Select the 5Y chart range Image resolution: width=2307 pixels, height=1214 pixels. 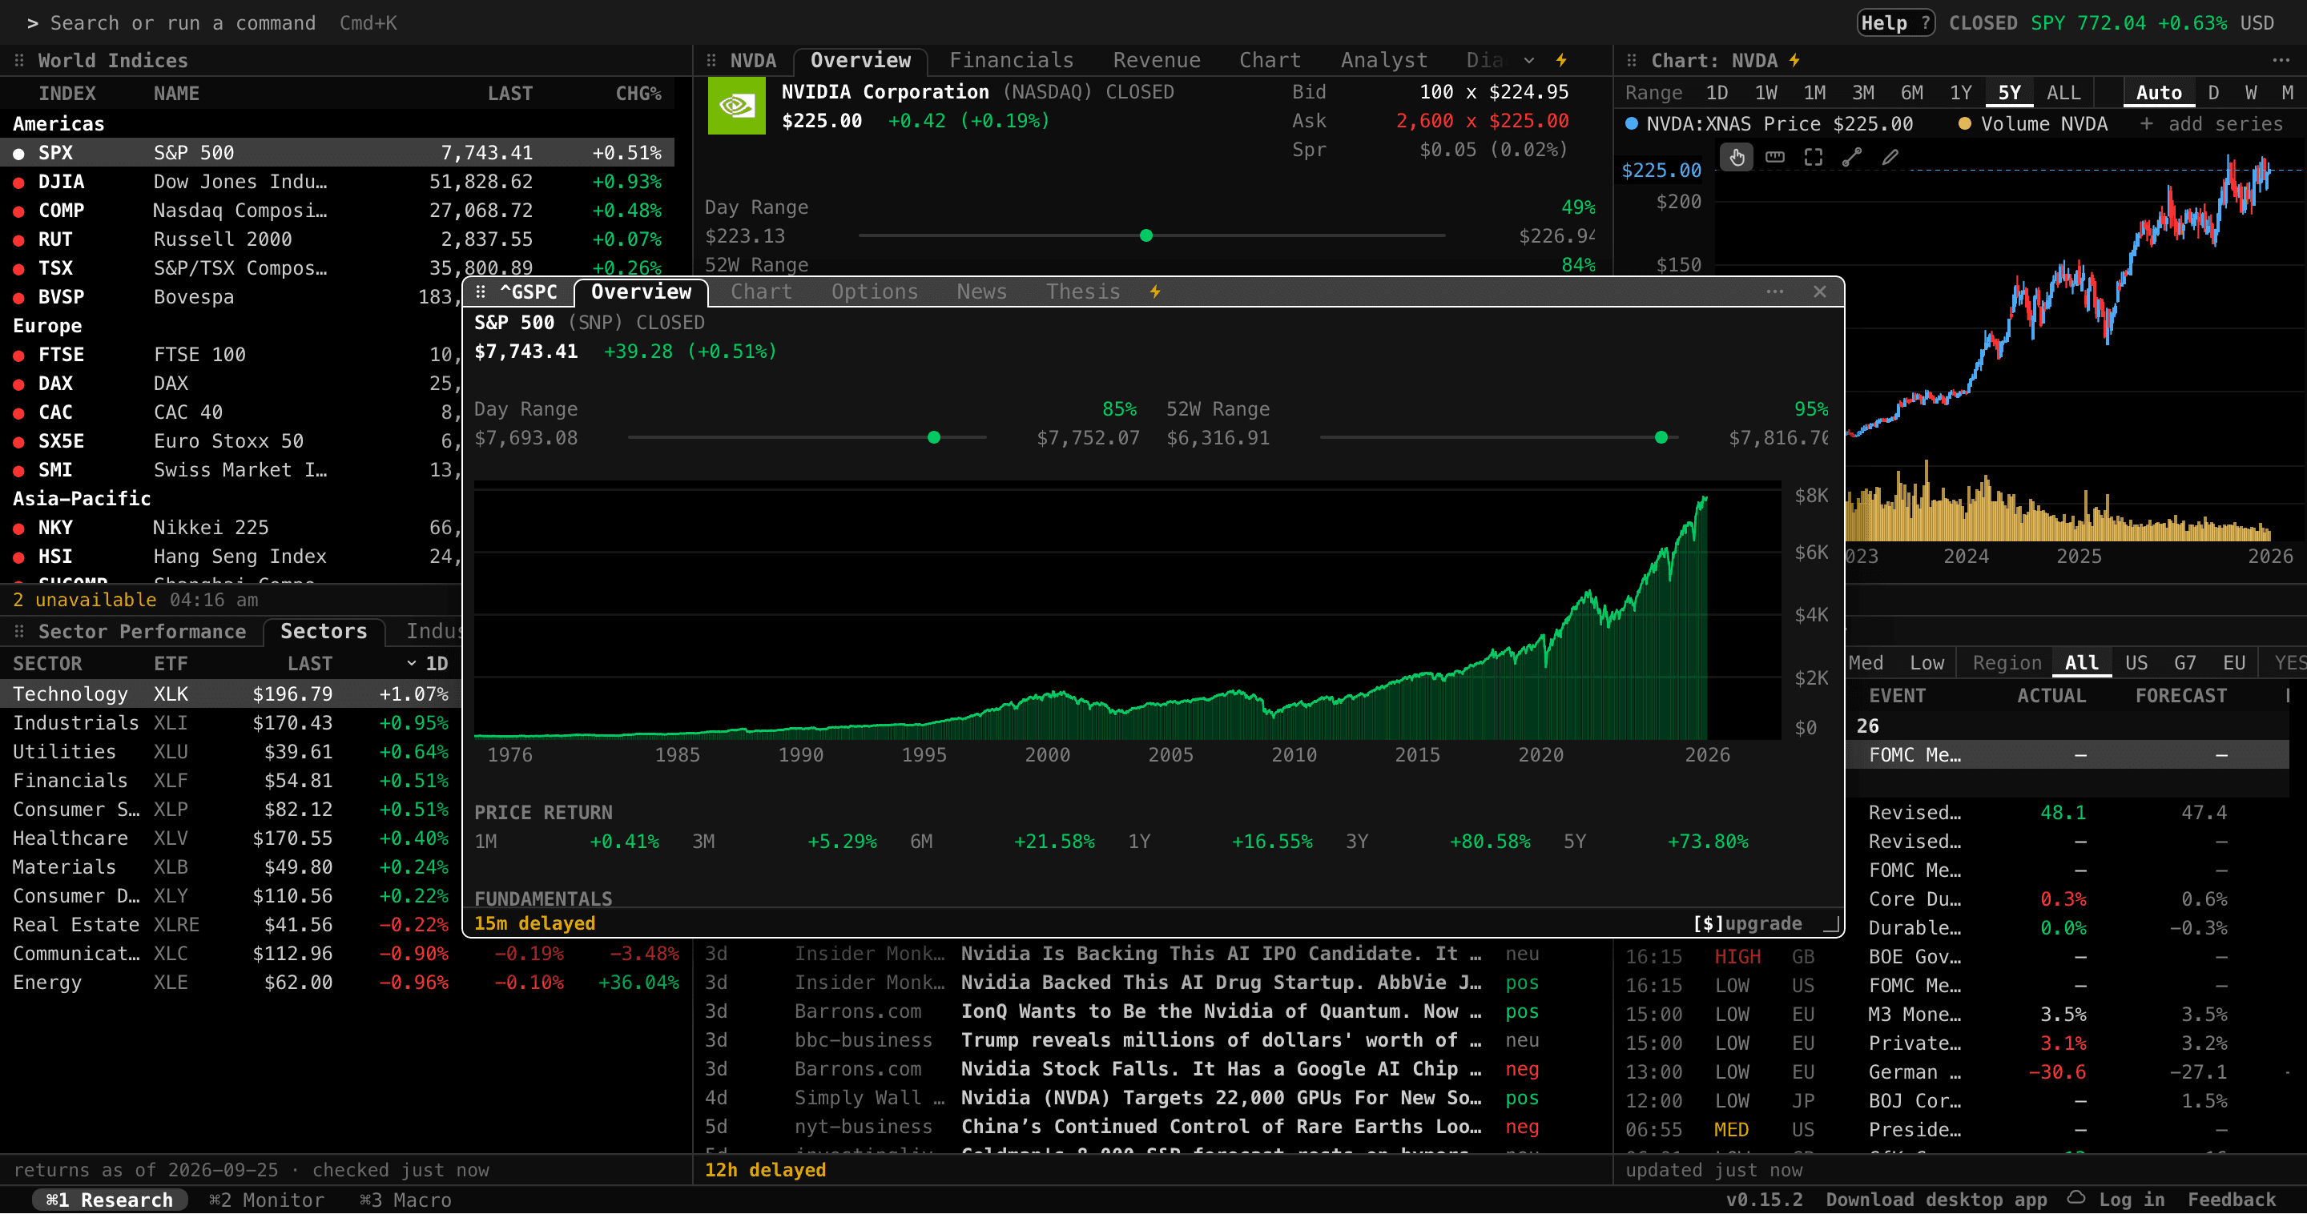pyautogui.click(x=2010, y=92)
